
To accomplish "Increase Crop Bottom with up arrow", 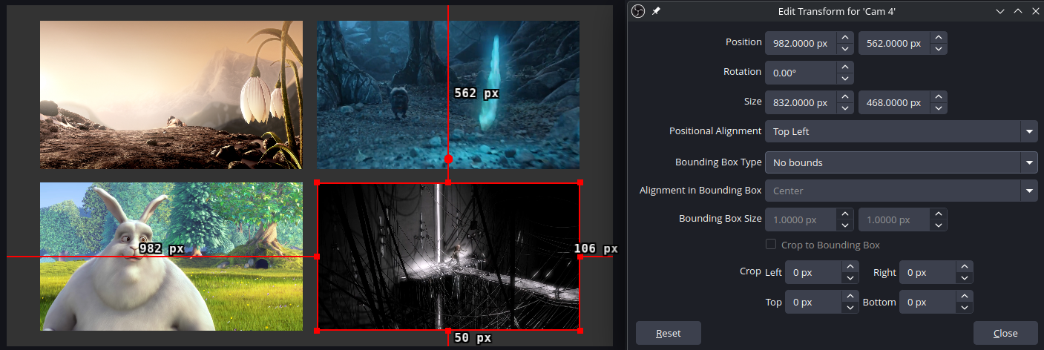I will (964, 296).
